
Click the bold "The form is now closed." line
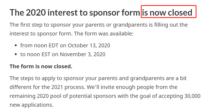[41, 66]
